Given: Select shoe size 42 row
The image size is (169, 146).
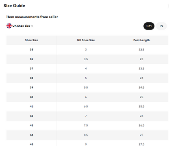Looking at the screenshot, I should click(87, 116).
